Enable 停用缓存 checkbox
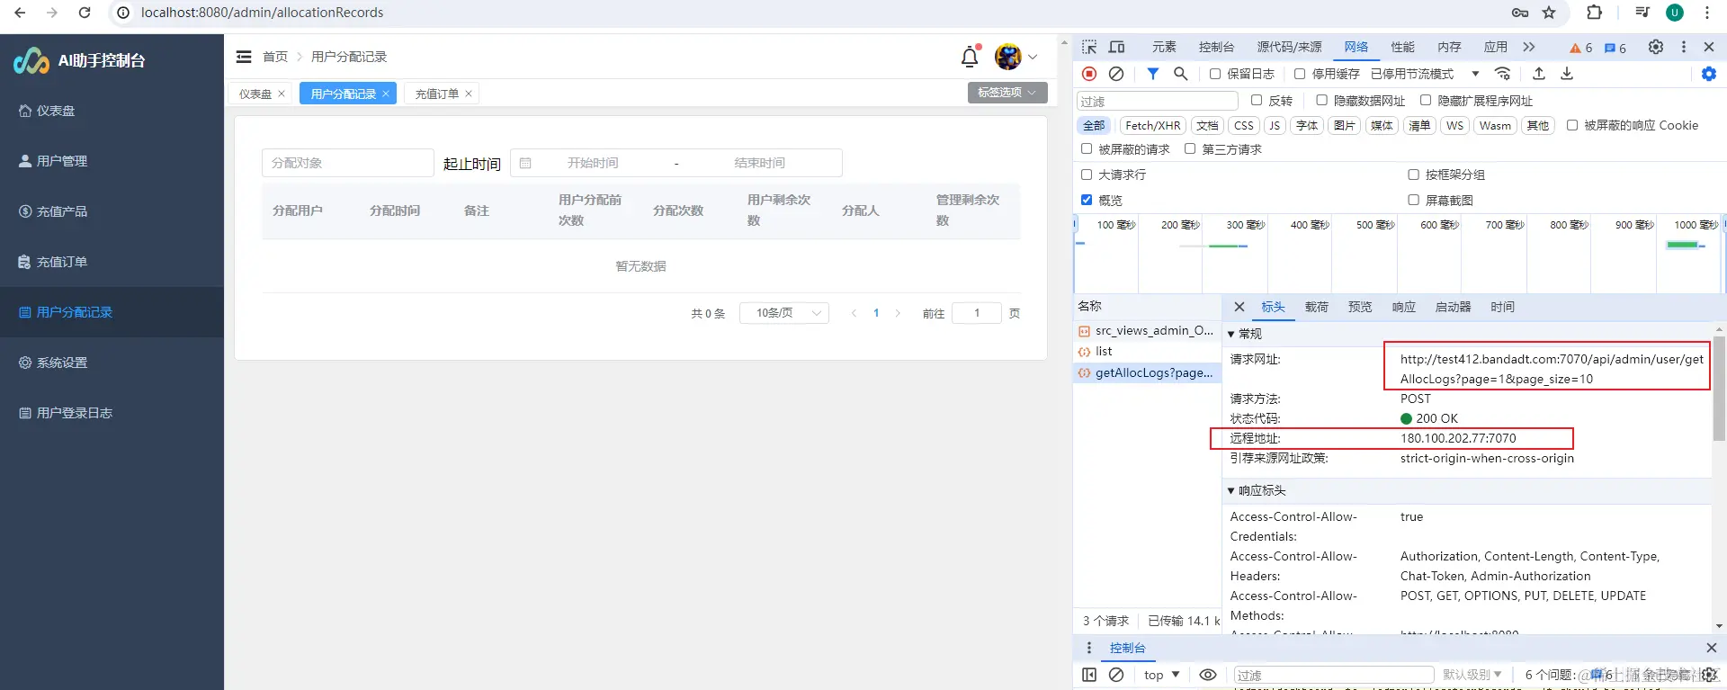This screenshot has height=690, width=1727. click(x=1300, y=74)
